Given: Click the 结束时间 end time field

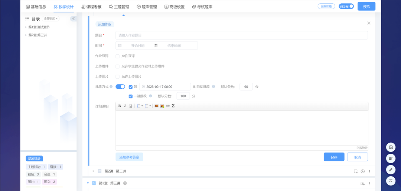Looking at the screenshot, I should click(174, 46).
